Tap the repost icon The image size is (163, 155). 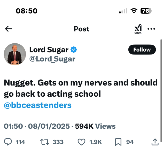[44, 142]
